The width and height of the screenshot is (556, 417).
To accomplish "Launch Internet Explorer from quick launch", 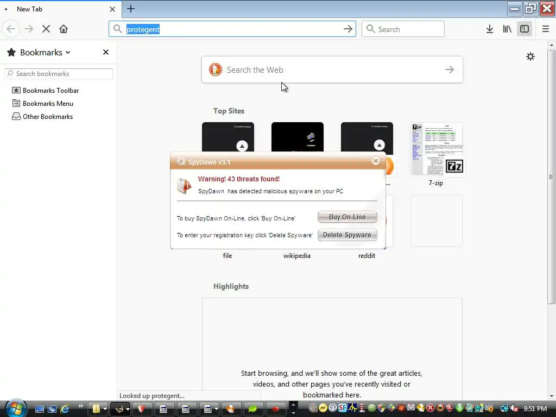I will click(65, 409).
